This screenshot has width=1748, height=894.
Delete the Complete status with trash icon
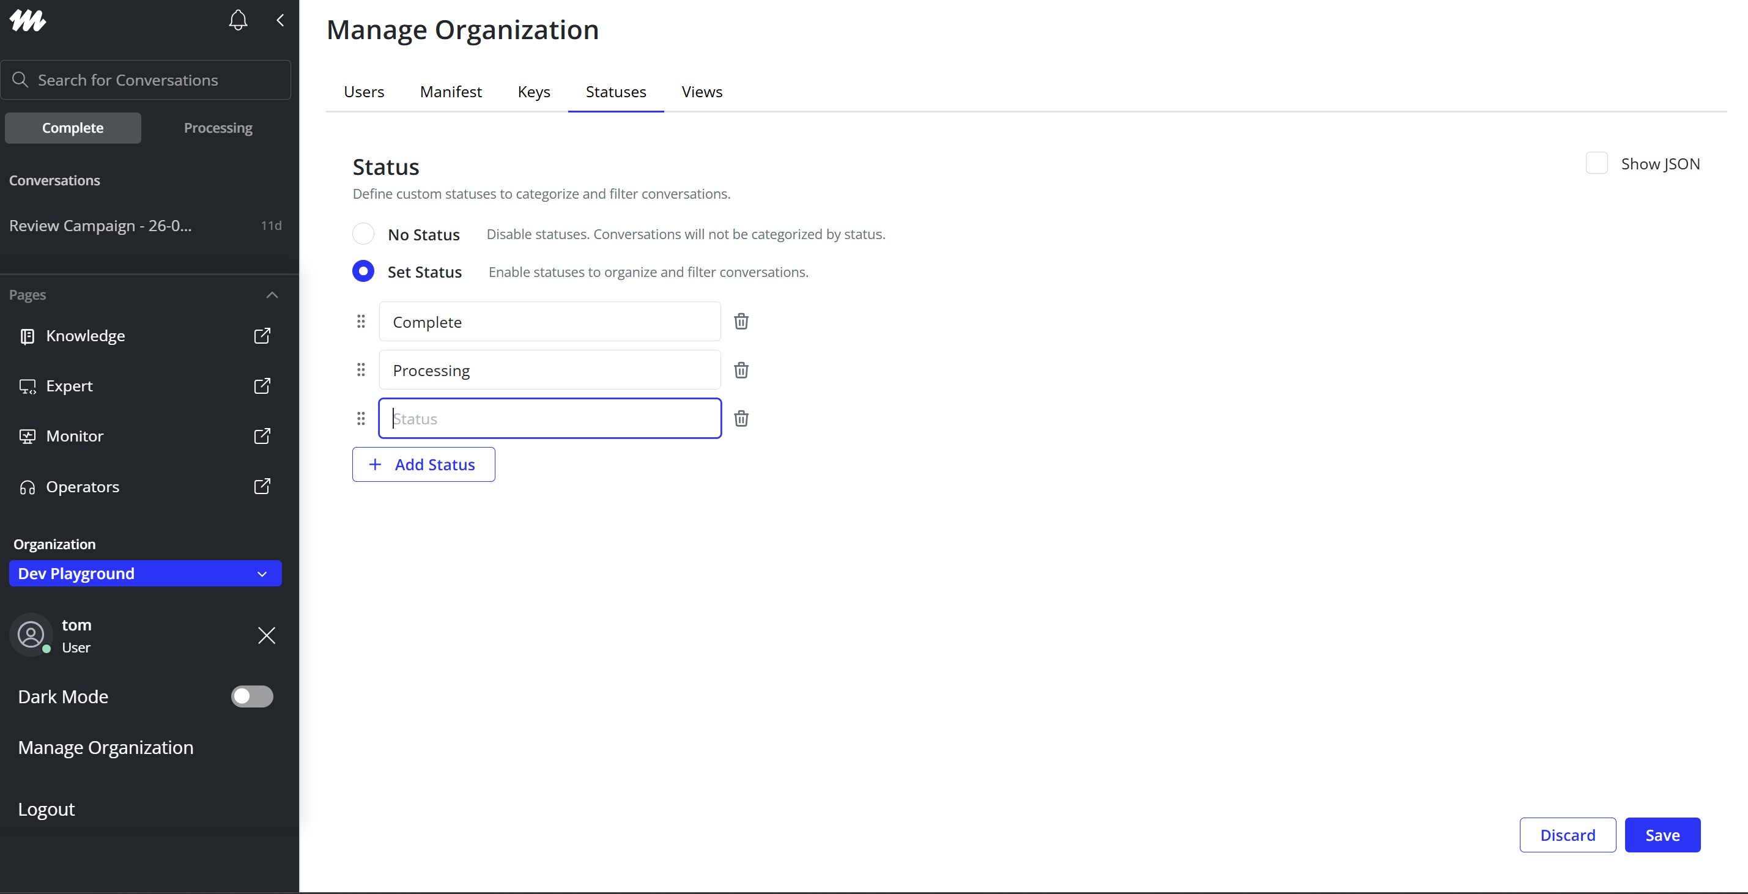click(741, 322)
